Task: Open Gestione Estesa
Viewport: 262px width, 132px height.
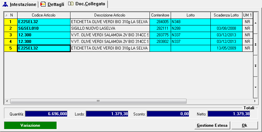Action: (x=212, y=125)
